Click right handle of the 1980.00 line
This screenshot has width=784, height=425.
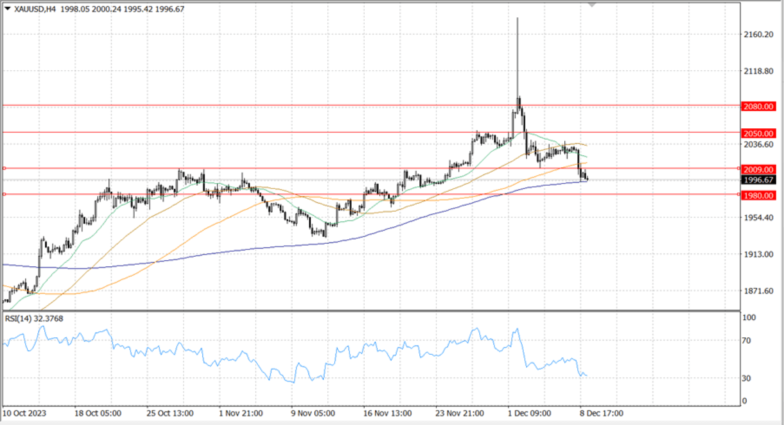[x=739, y=194]
